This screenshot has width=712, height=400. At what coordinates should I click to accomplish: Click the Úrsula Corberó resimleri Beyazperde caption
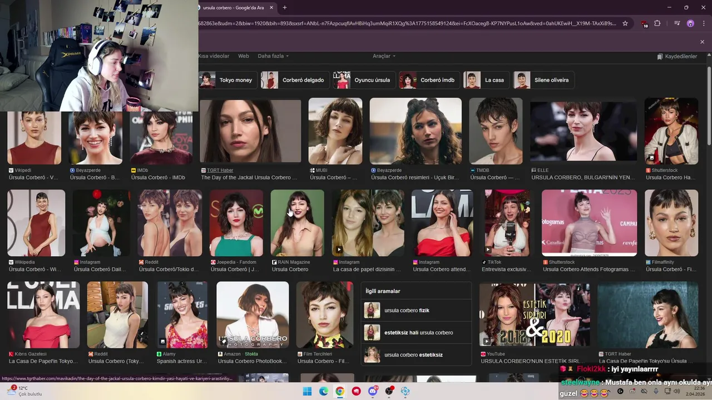tap(415, 178)
